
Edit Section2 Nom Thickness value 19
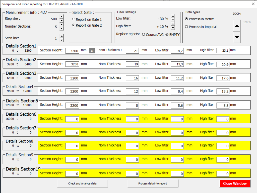coord(133,64)
